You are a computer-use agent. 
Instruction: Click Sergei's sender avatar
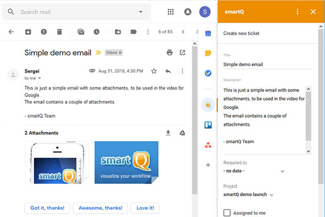coord(13,74)
